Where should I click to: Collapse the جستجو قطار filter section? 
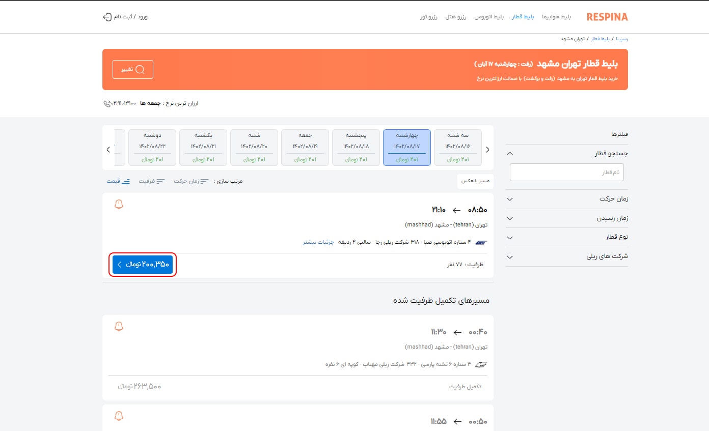tap(509, 153)
